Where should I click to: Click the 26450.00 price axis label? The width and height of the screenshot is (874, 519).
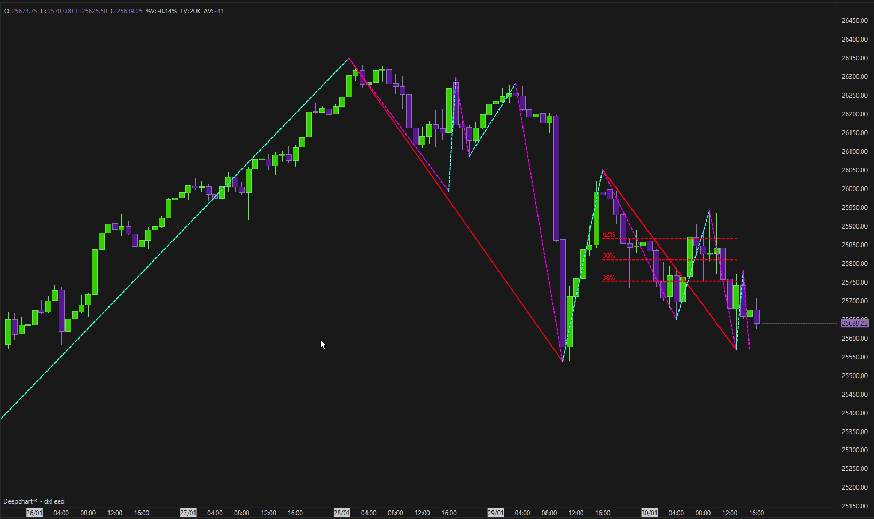854,21
